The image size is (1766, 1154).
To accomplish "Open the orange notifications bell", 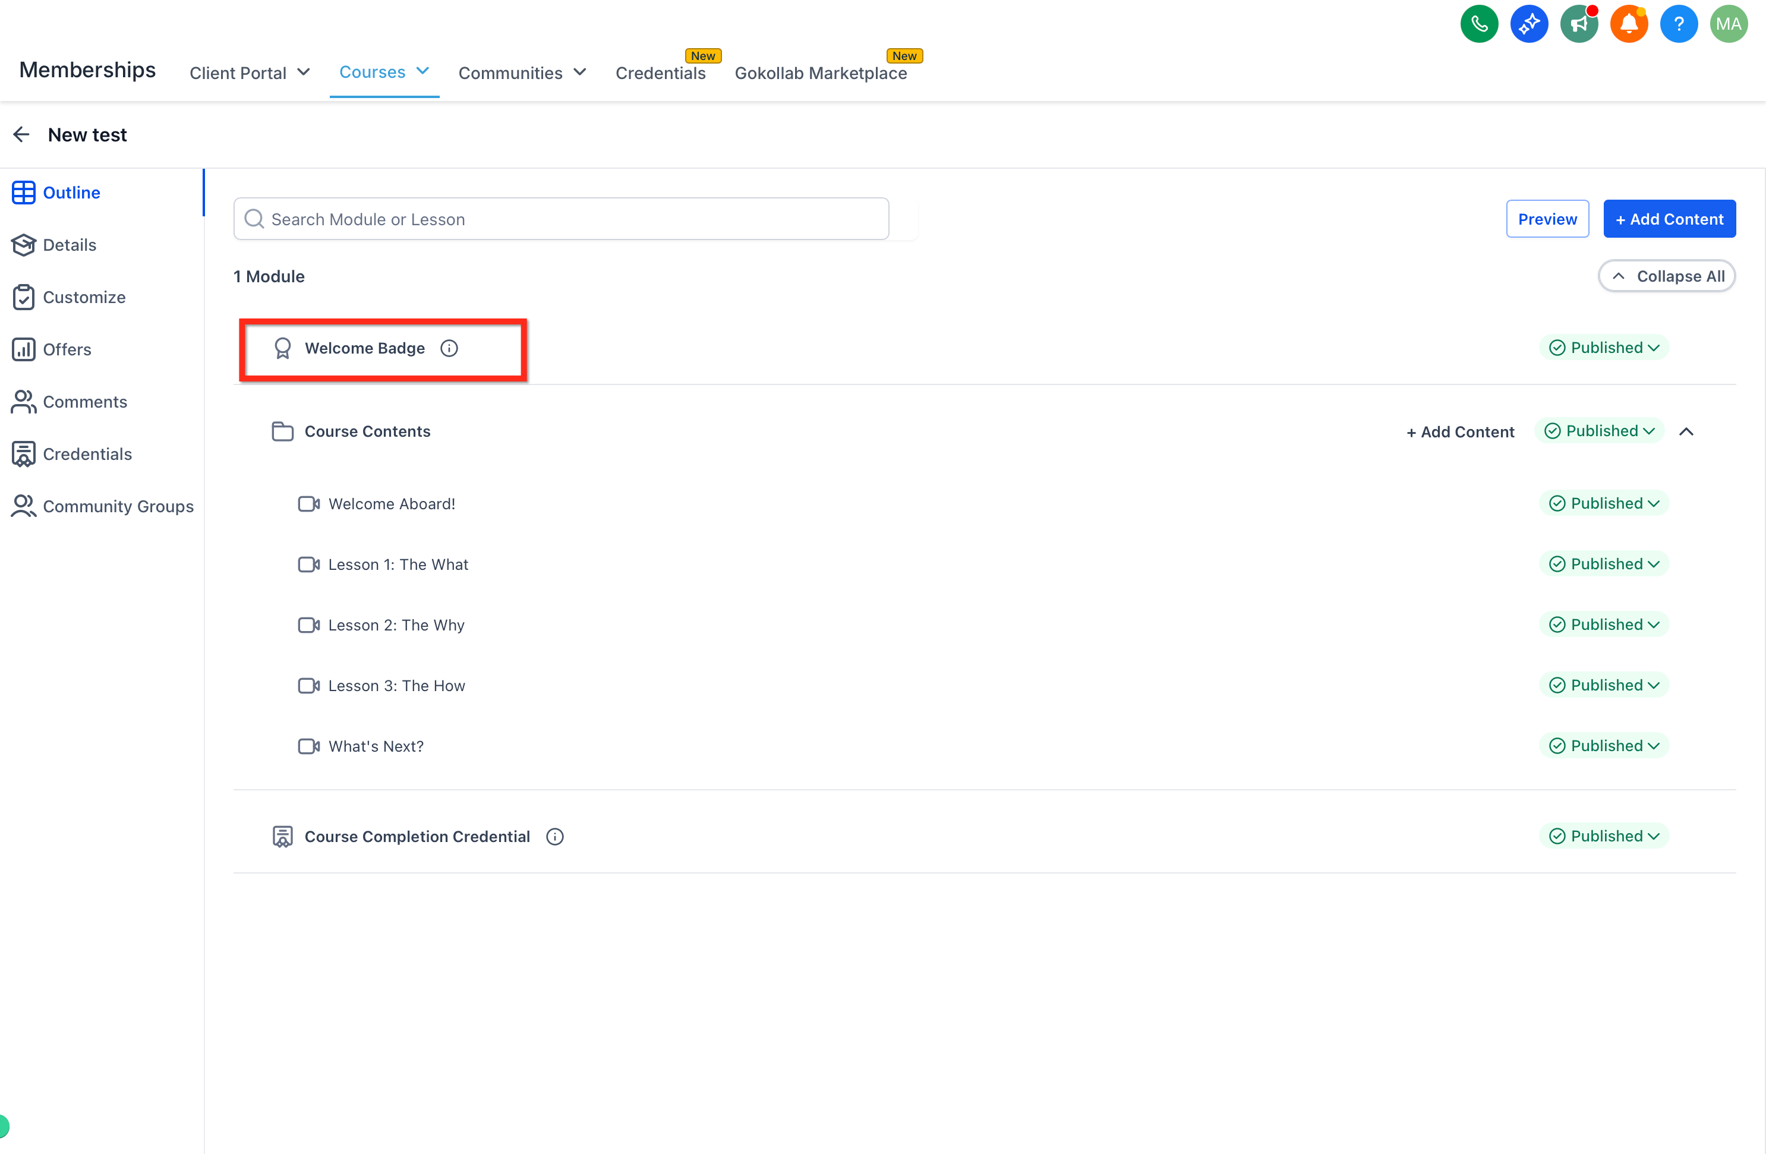I will click(1628, 24).
